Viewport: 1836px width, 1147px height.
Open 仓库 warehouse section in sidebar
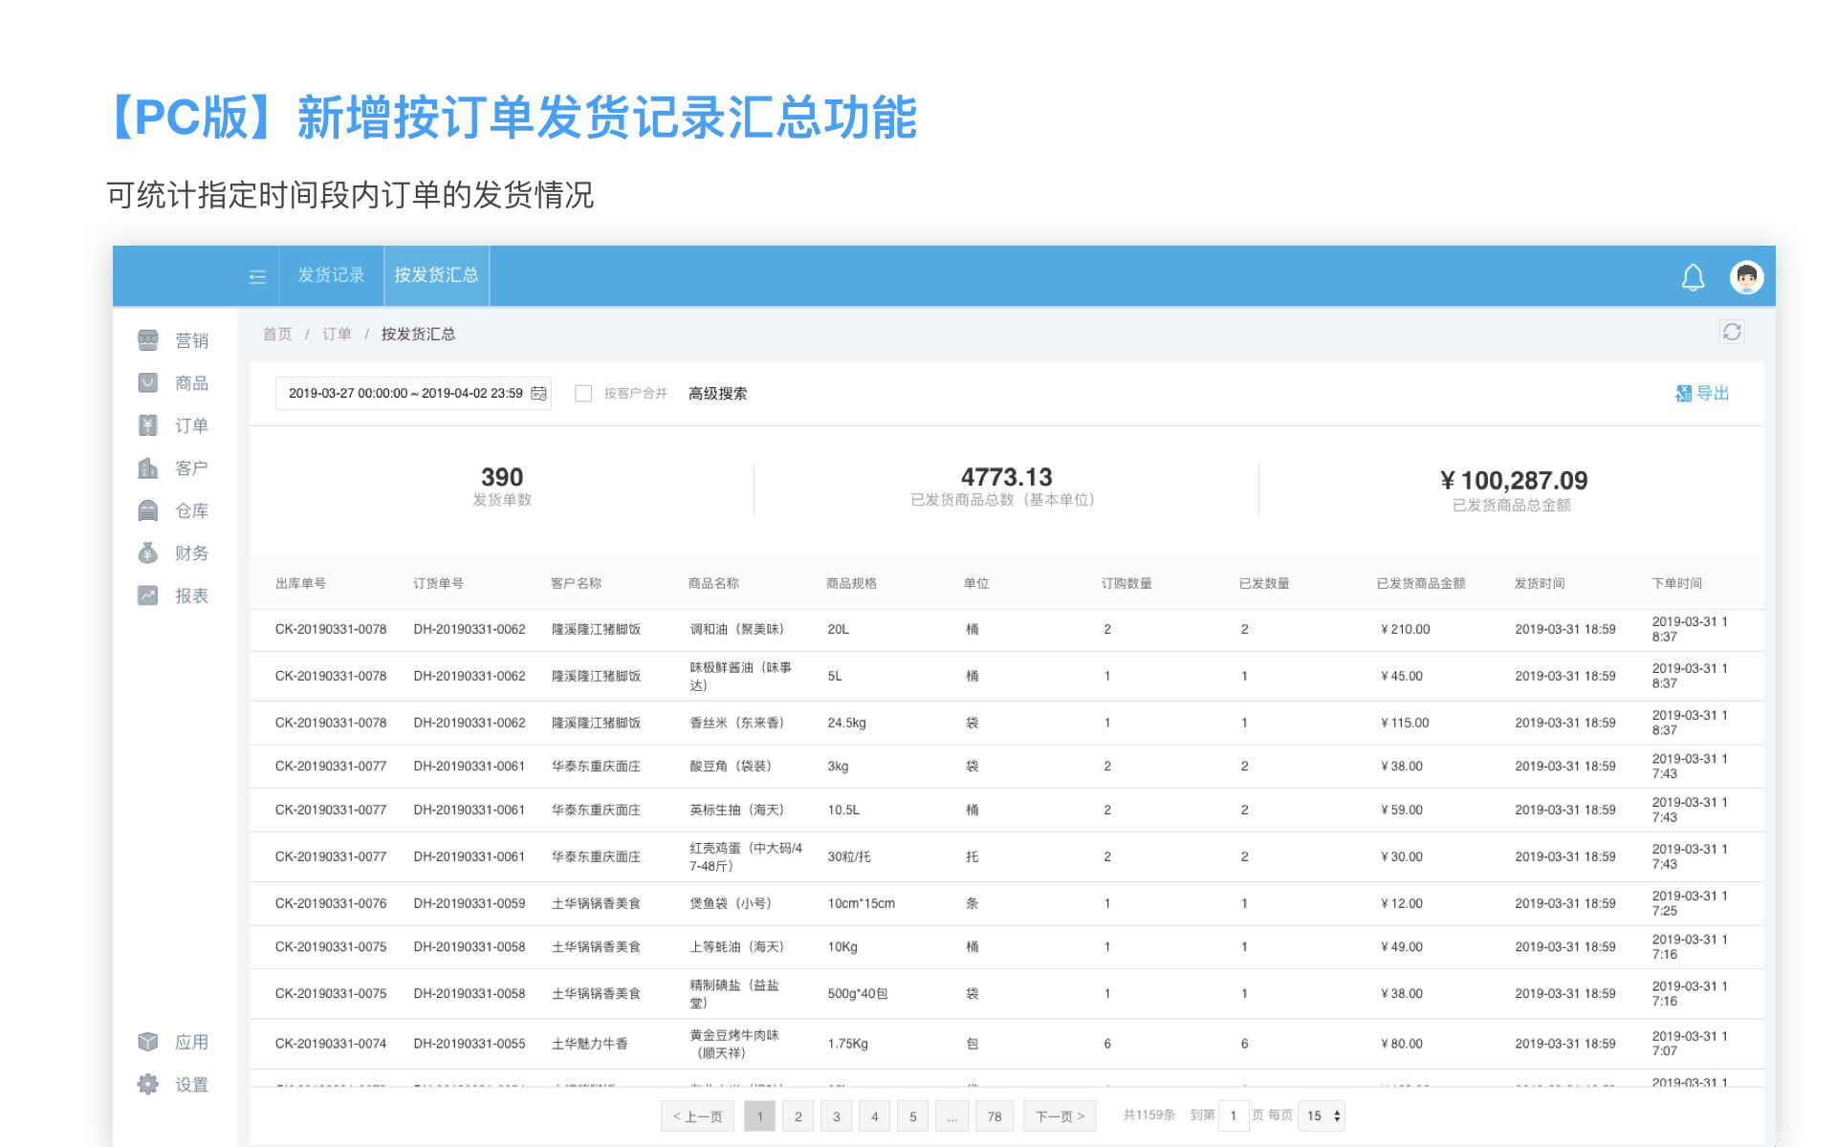tap(174, 510)
